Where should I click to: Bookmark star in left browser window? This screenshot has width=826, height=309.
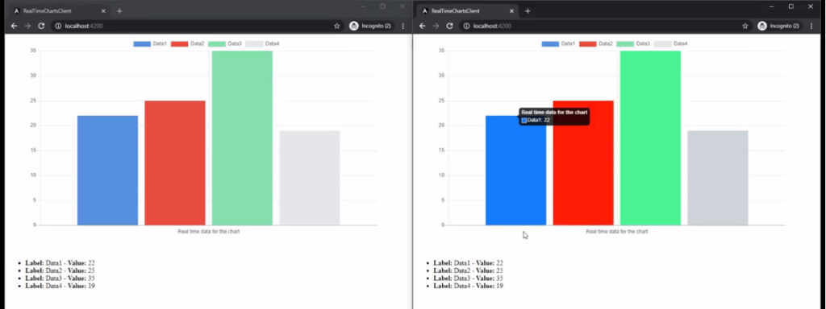336,26
